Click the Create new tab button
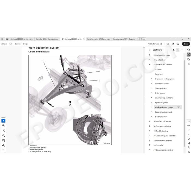Screen dimensions: 191x191 click(142, 39)
